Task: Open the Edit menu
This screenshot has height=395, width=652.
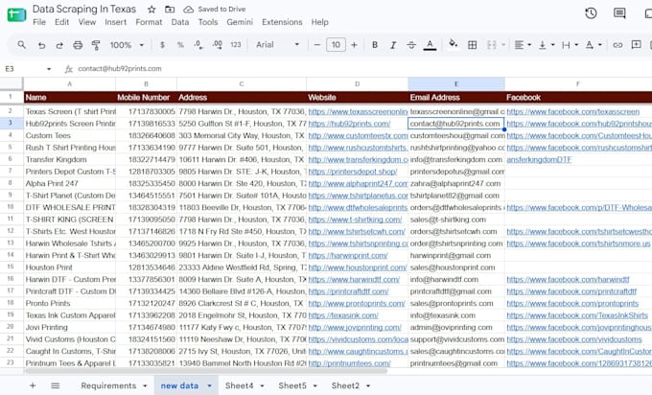Action: coord(61,22)
